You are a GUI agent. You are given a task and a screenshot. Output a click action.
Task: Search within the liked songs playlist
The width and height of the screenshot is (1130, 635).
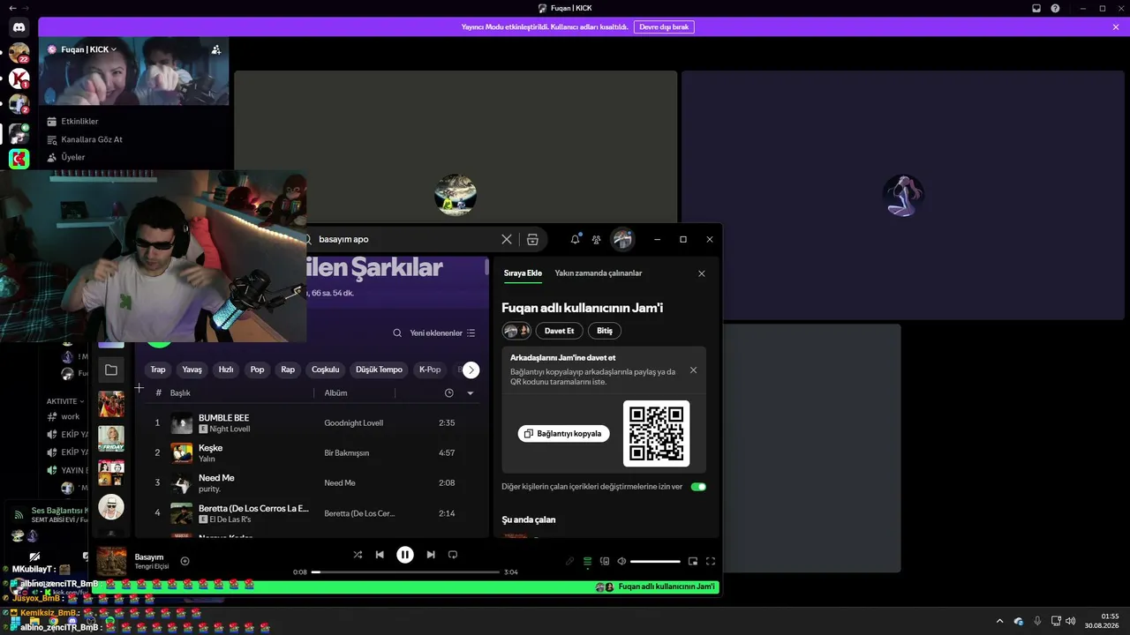tap(397, 333)
